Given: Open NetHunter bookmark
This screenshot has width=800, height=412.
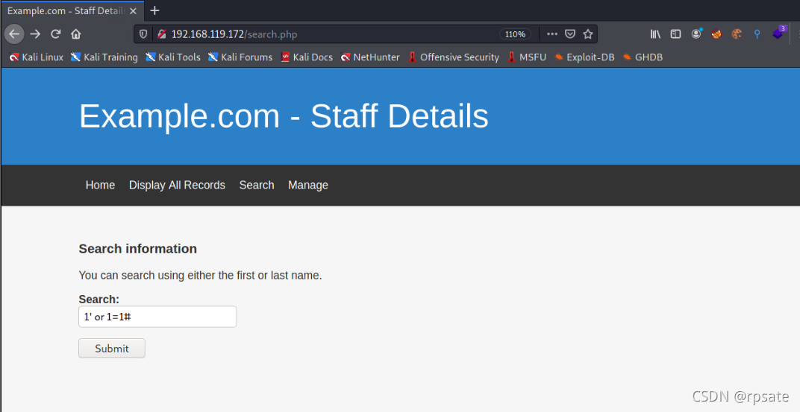Looking at the screenshot, I should [370, 57].
